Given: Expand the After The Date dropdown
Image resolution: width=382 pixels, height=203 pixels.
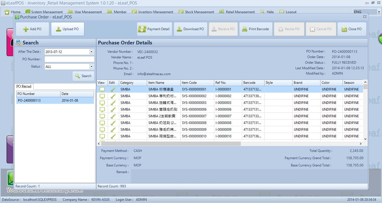Looking at the screenshot, I should coord(91,52).
